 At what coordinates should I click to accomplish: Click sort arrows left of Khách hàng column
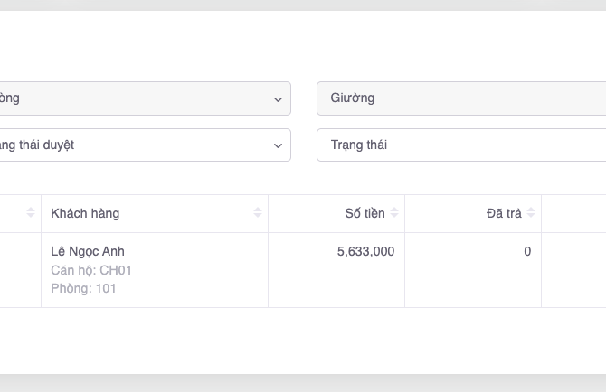(x=31, y=213)
